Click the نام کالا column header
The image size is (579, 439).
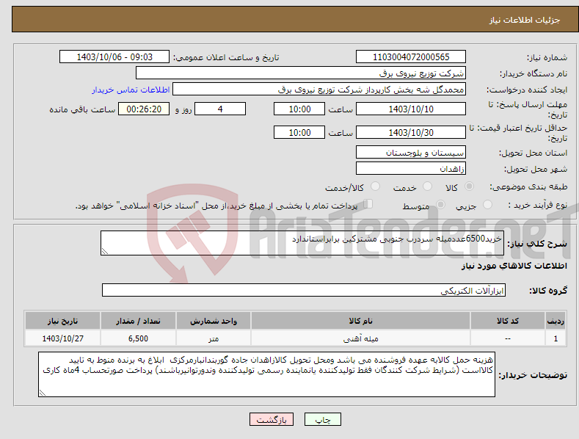[360, 321]
